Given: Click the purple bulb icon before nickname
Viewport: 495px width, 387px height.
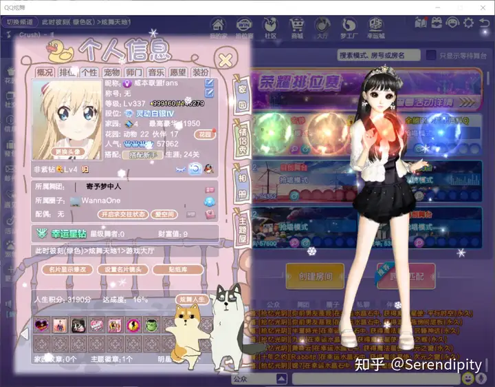Looking at the screenshot, I should pos(127,83).
